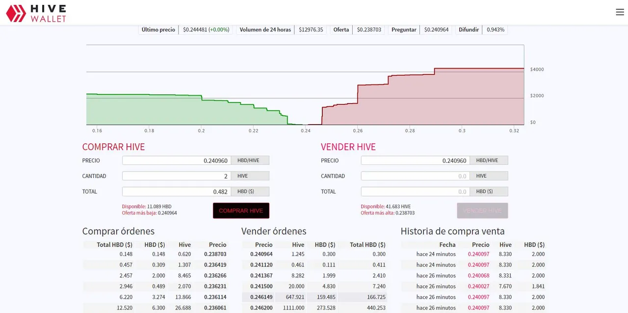
Task: Click the Hive Wallet logo
Action: [x=36, y=13]
